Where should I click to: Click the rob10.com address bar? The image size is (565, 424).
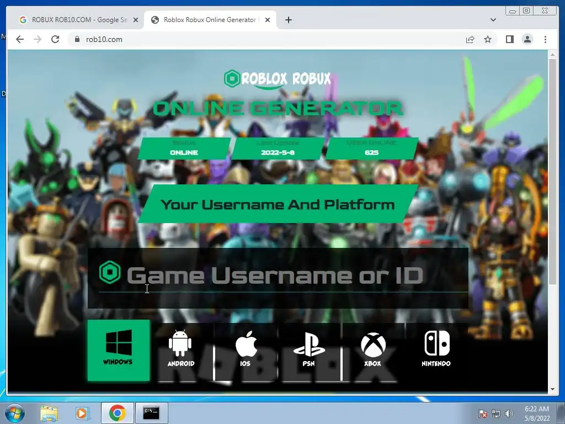coord(264,39)
